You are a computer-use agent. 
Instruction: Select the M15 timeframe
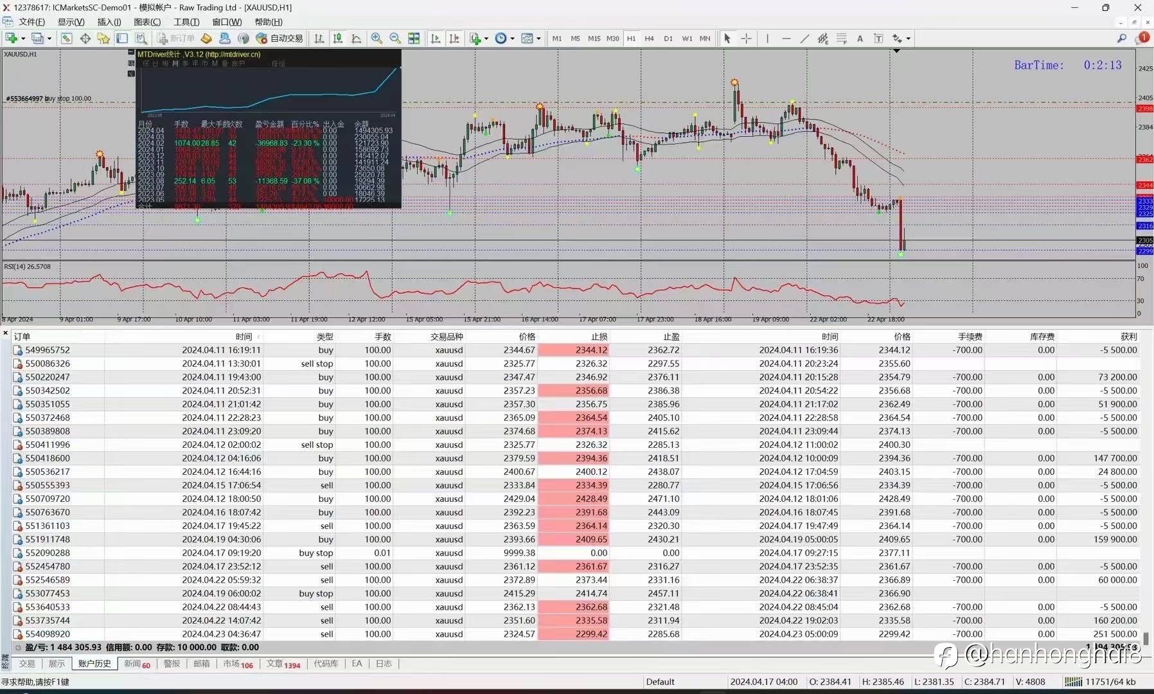coord(594,39)
